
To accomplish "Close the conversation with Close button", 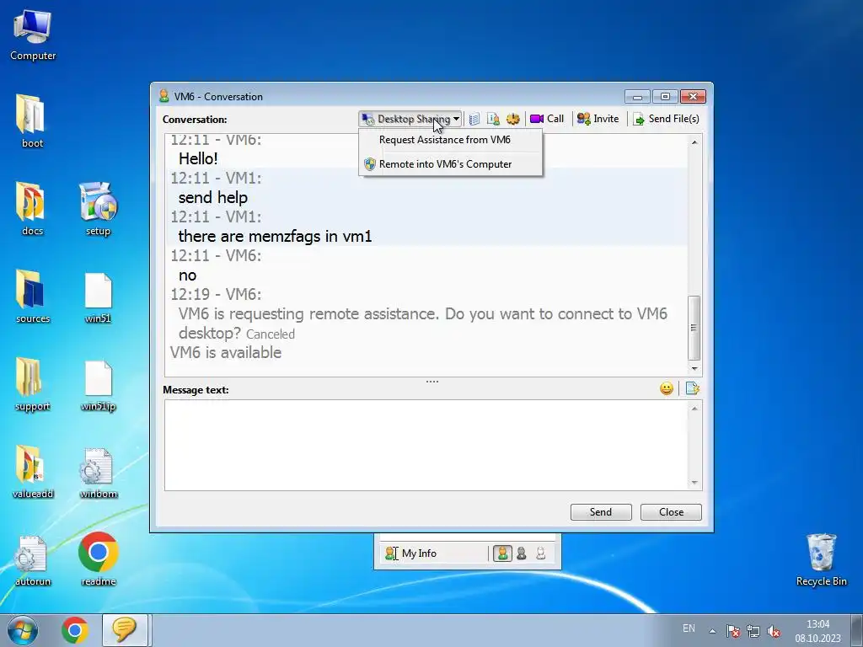I will (x=671, y=512).
